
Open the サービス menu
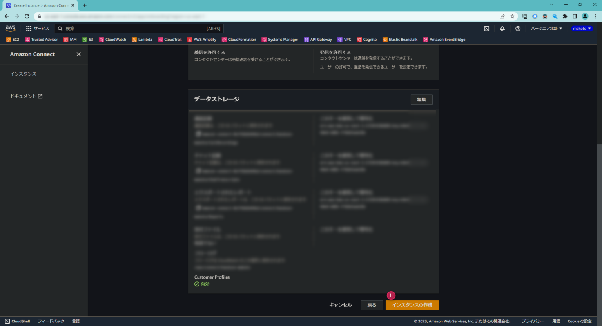(x=41, y=28)
